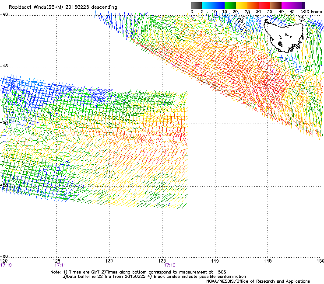Click the orange 25-30 knots legend swatch
This screenshot has width=324, height=284.
[253, 5]
